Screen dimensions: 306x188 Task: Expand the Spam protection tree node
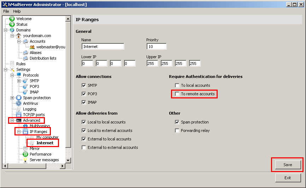(12, 98)
